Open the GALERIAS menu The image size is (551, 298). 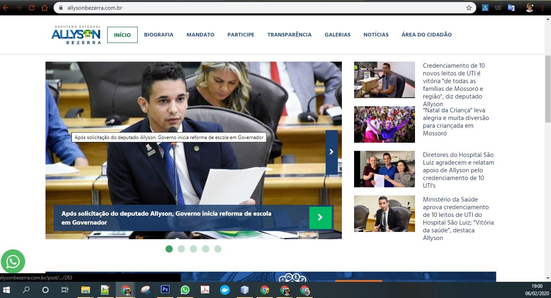[x=337, y=35]
